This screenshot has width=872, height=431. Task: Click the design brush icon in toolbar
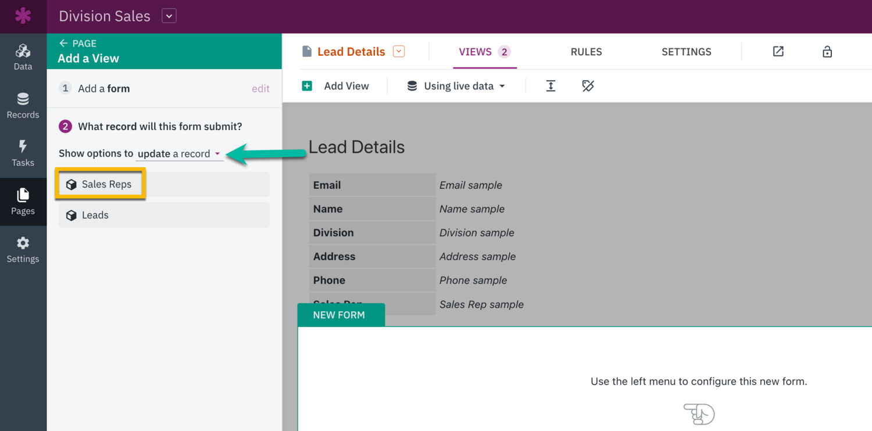[588, 86]
